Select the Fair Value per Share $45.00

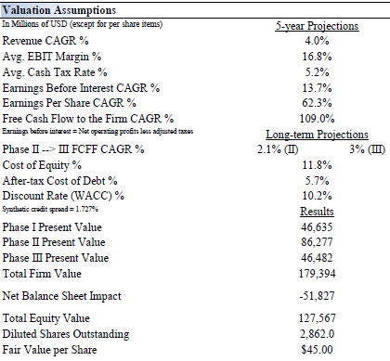(x=317, y=350)
